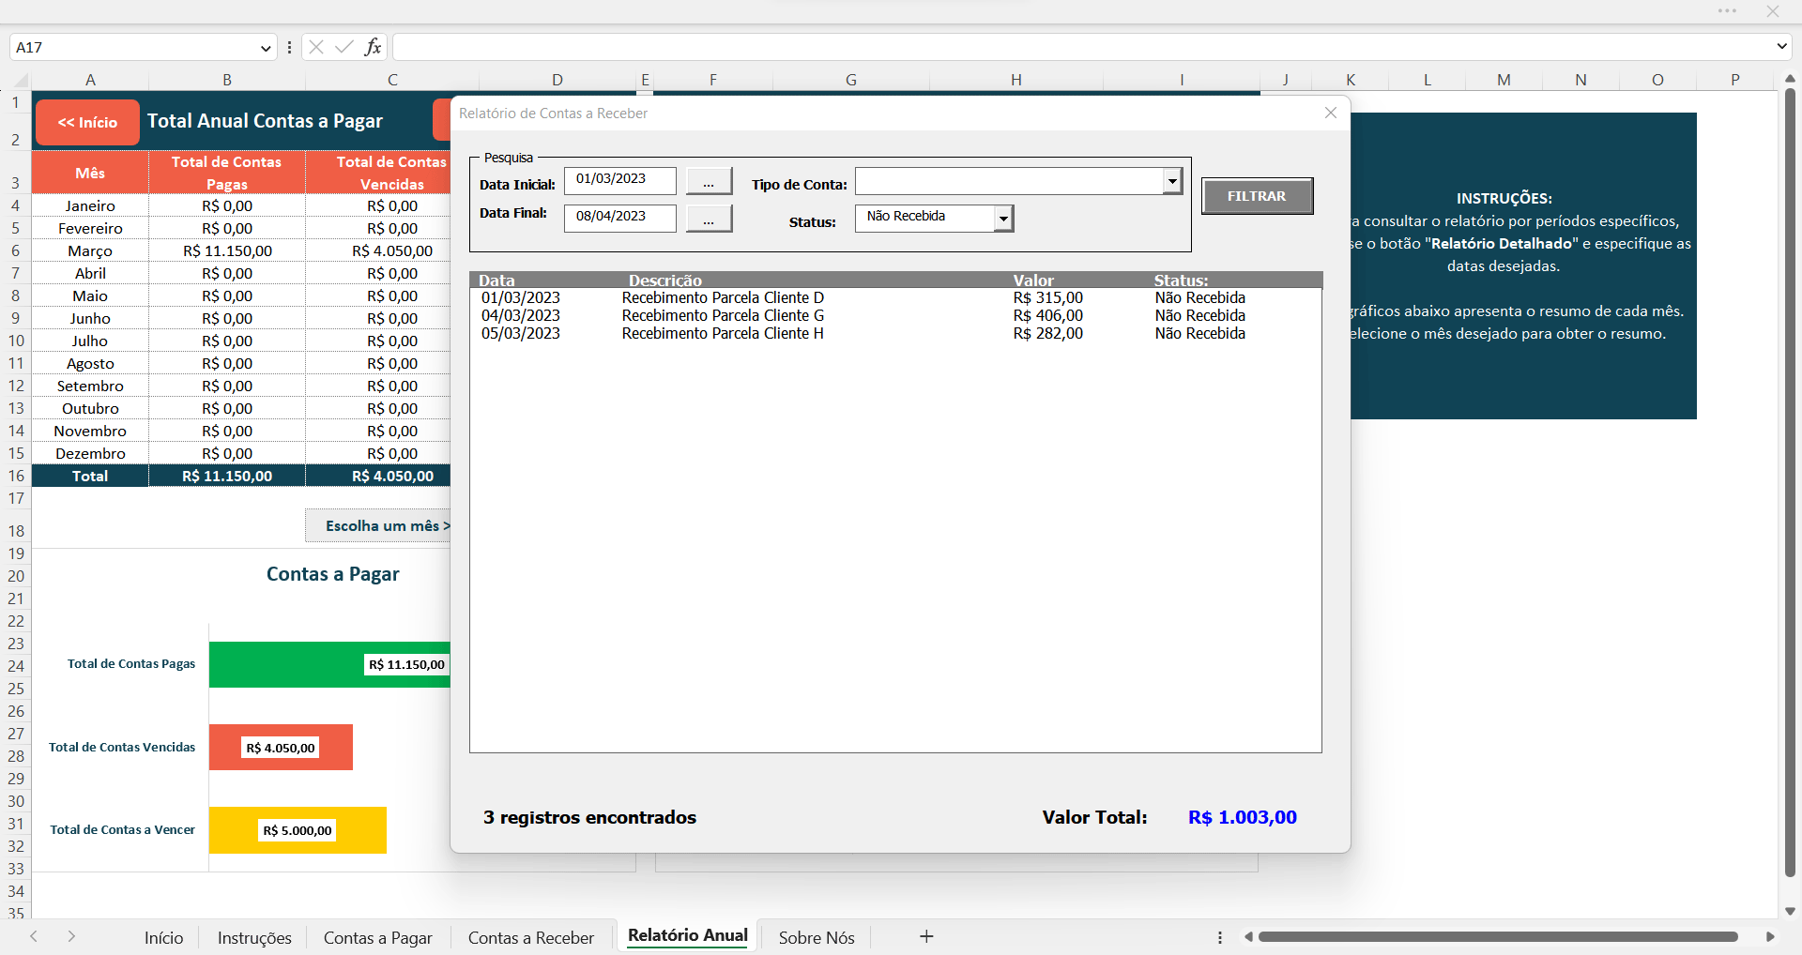Screen dimensions: 1802x955
Task: Select the Recebimento Parcela Cliente H row
Action: [895, 333]
